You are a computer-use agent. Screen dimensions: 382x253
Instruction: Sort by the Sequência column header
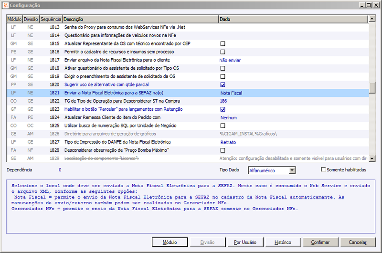tap(51, 19)
